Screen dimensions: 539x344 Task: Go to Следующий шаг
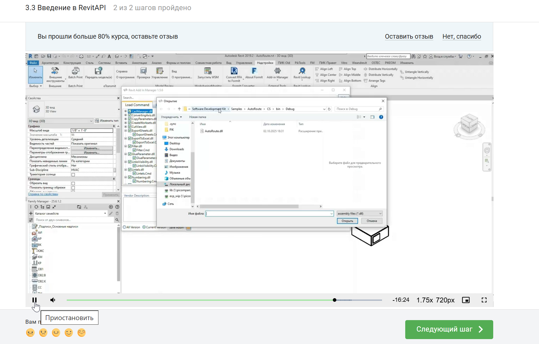449,329
